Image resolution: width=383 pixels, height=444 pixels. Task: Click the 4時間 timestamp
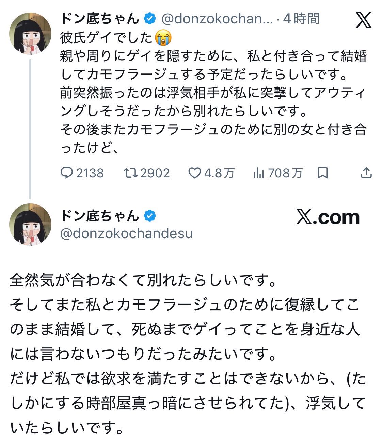pyautogui.click(x=302, y=19)
